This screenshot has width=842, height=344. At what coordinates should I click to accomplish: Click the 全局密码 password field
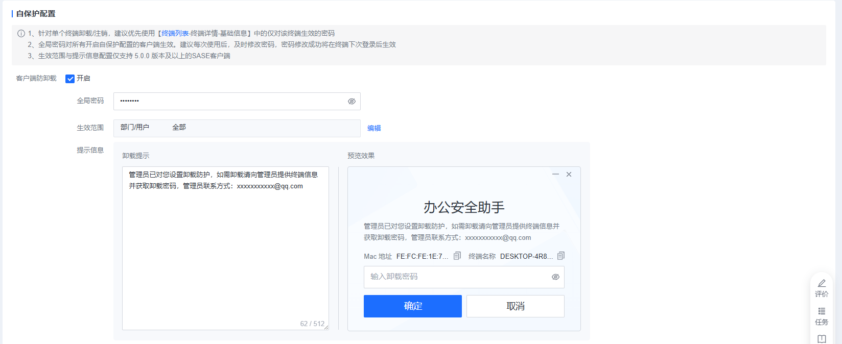[x=230, y=101]
